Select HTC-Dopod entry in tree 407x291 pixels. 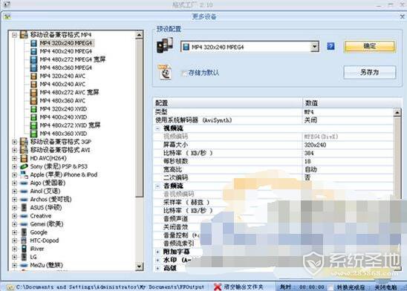[x=45, y=241]
